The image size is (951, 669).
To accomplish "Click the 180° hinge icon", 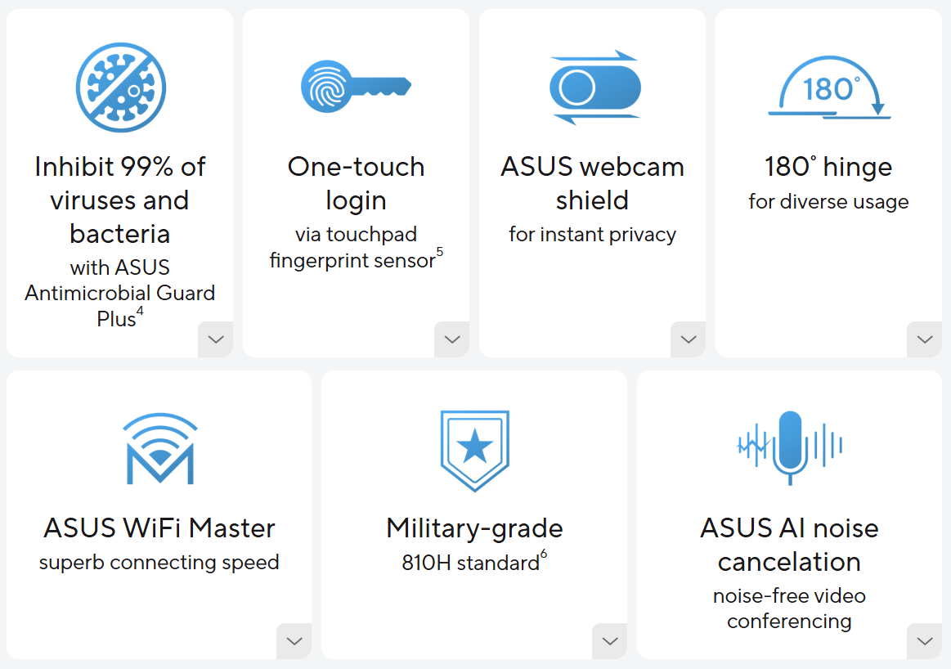I will pyautogui.click(x=829, y=88).
